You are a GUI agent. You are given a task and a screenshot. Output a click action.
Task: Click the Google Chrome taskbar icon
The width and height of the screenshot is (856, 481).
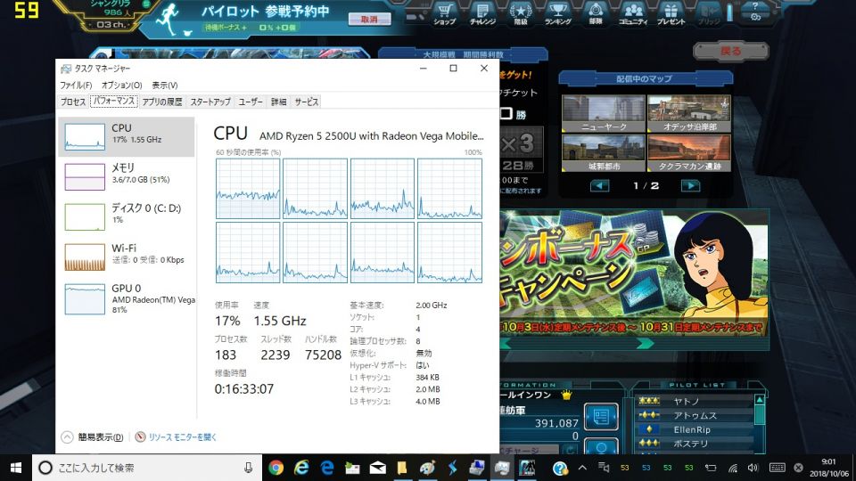pyautogui.click(x=276, y=468)
